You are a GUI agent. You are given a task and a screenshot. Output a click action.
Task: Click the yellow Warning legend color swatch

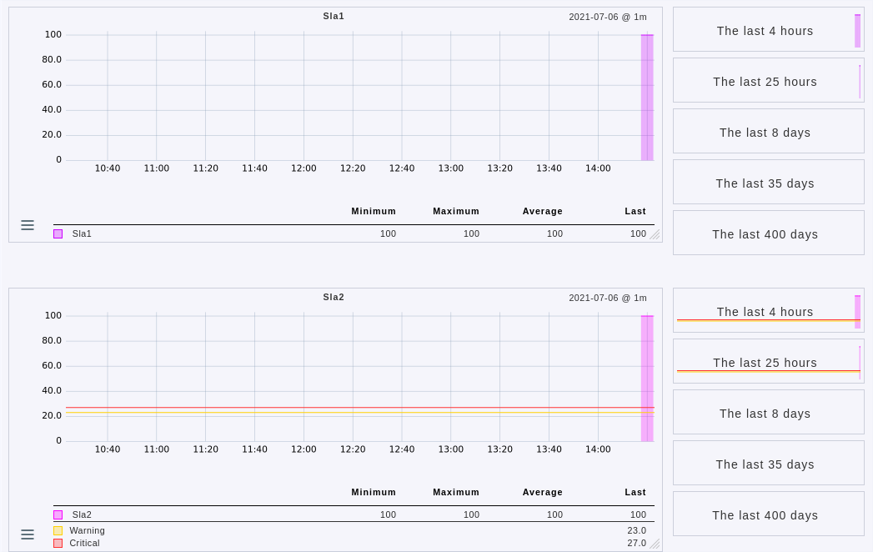(58, 530)
